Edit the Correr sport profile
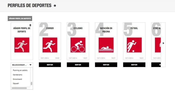This screenshot has width=175, height=102. 50,65
